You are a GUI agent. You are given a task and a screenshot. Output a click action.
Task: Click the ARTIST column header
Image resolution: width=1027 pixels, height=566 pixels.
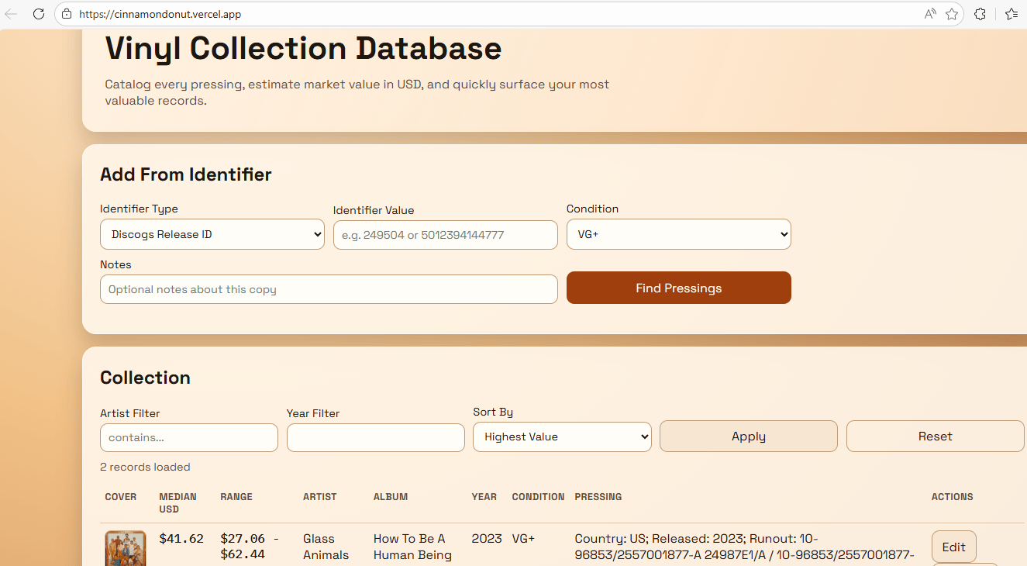click(x=320, y=497)
